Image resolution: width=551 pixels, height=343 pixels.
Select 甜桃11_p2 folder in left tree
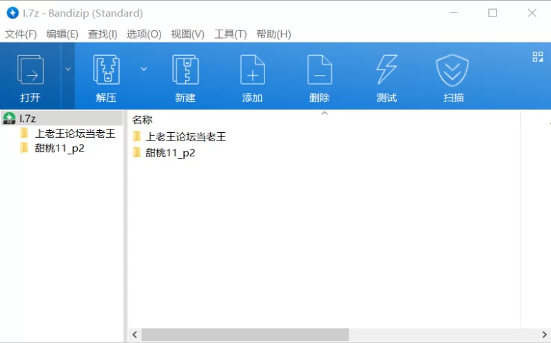coord(60,148)
